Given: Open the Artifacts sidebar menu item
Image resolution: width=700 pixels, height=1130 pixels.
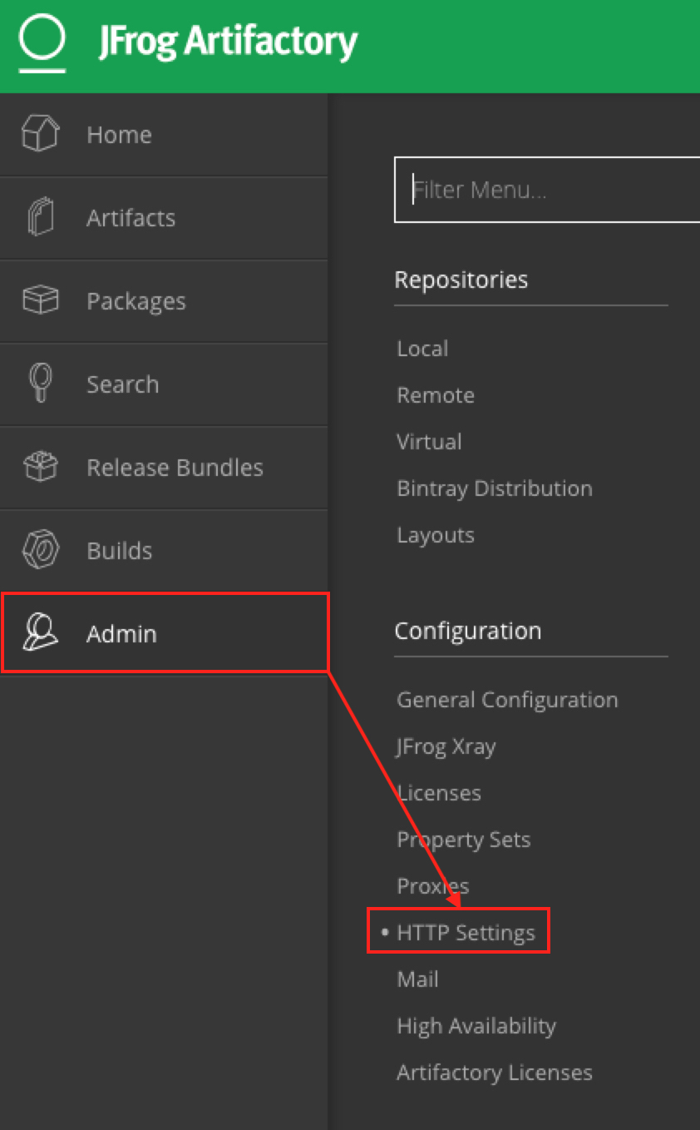Looking at the screenshot, I should tap(131, 218).
